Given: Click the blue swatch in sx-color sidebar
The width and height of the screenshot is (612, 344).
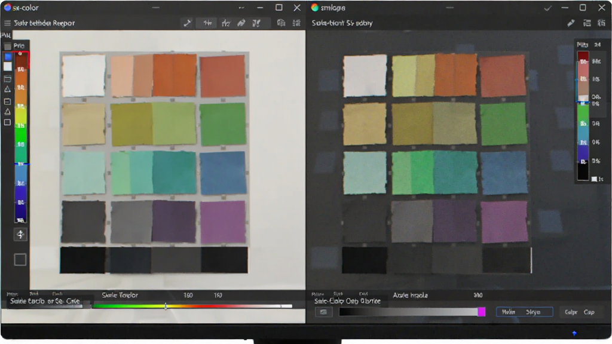Looking at the screenshot, I should point(8,57).
